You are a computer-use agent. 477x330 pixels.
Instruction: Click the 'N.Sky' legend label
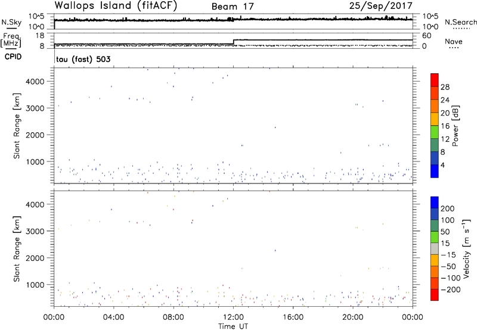coord(11,22)
